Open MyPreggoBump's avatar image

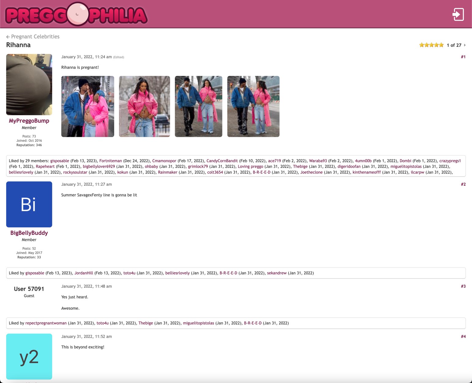(x=29, y=85)
